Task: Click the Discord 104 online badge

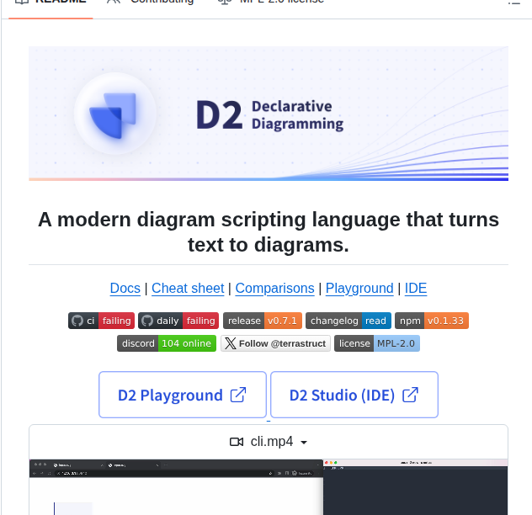Action: [167, 343]
